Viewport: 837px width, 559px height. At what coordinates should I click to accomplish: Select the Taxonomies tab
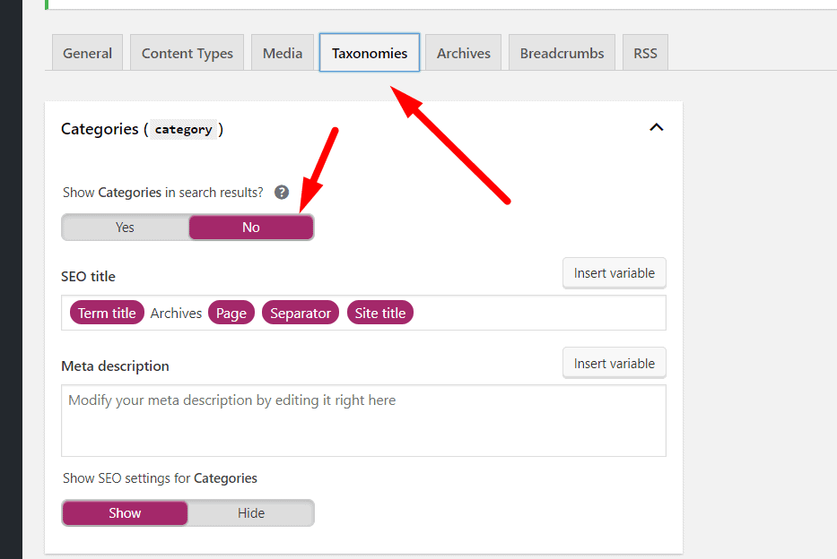coord(370,53)
